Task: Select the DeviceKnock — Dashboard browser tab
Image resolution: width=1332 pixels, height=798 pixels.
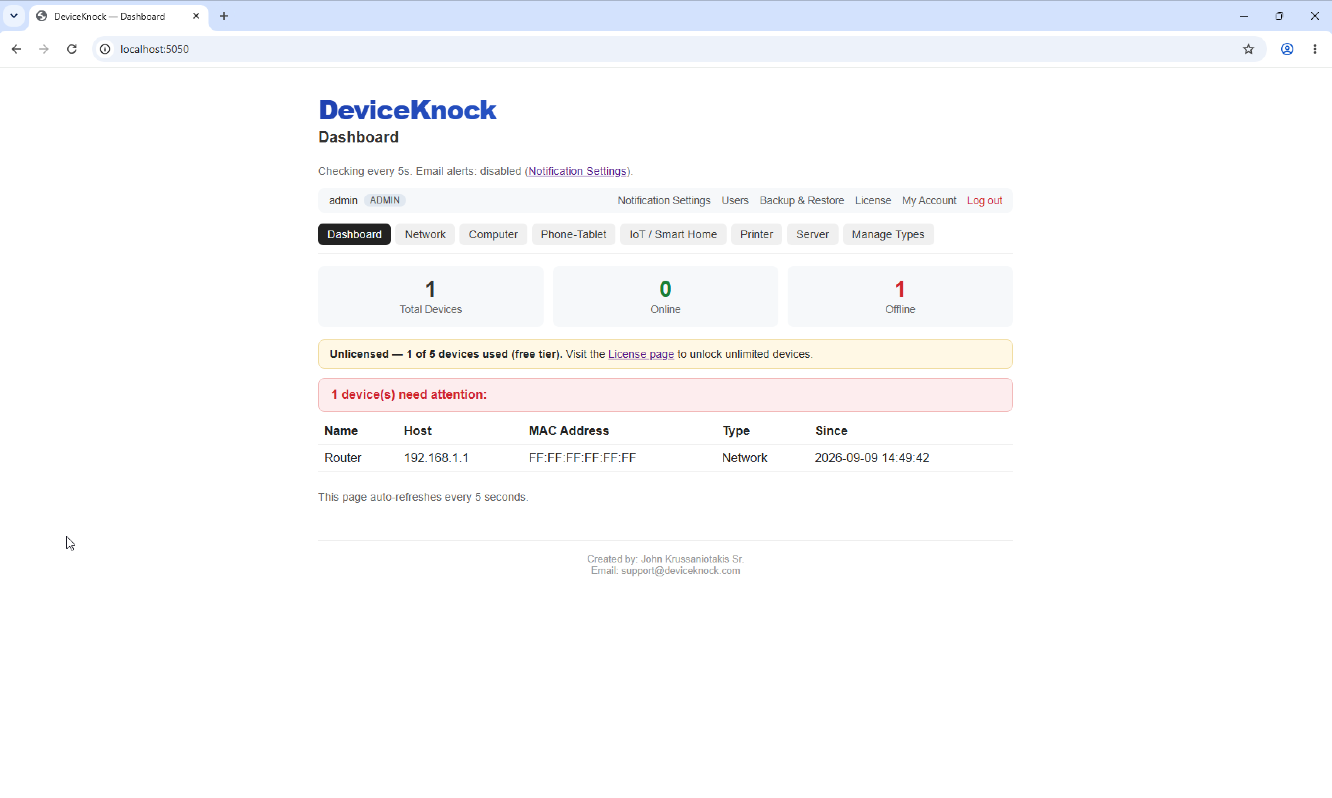Action: pos(118,16)
